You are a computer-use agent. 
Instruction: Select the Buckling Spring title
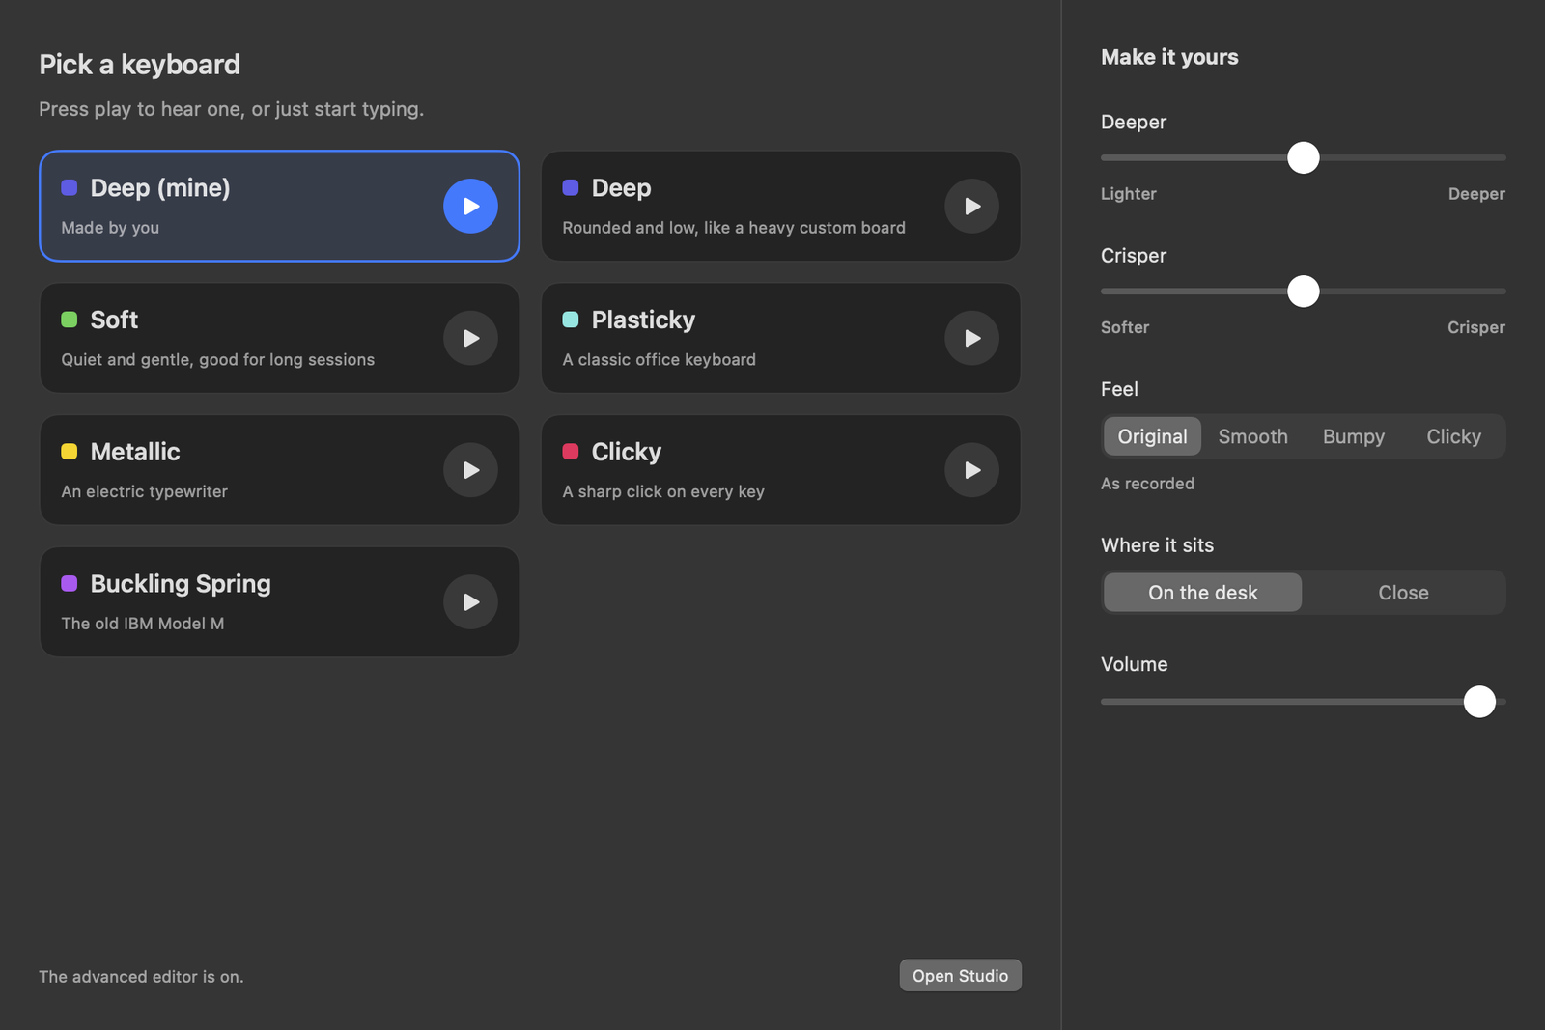[181, 584]
